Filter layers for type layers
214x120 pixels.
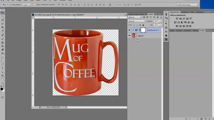tap(151, 17)
